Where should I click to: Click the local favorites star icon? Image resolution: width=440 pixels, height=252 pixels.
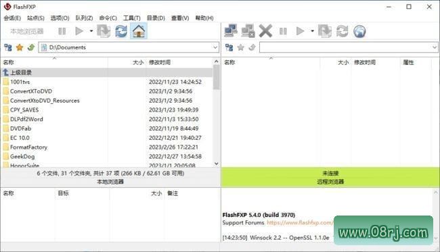20,47
